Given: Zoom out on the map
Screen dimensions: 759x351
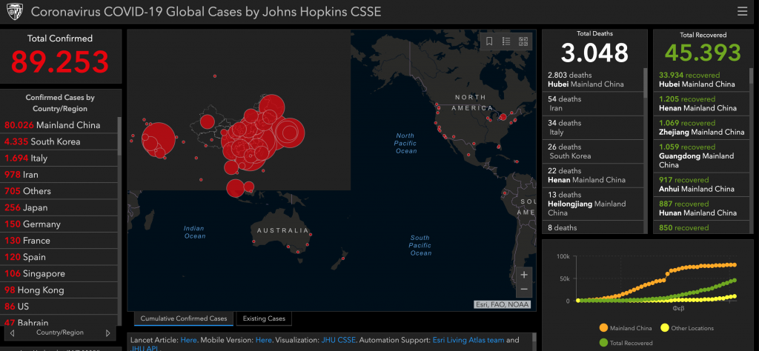Looking at the screenshot, I should (x=524, y=290).
